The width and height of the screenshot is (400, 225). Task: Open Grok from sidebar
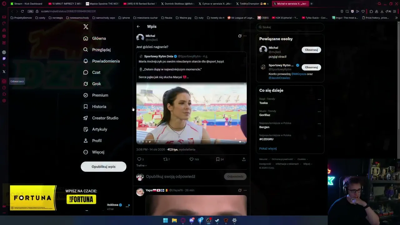[92, 84]
